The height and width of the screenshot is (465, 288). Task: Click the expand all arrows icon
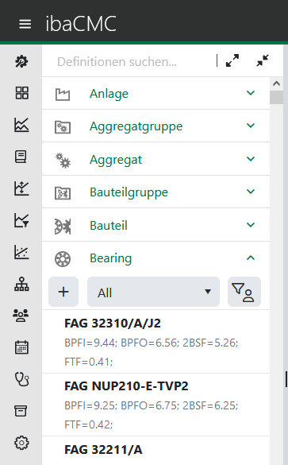point(232,60)
